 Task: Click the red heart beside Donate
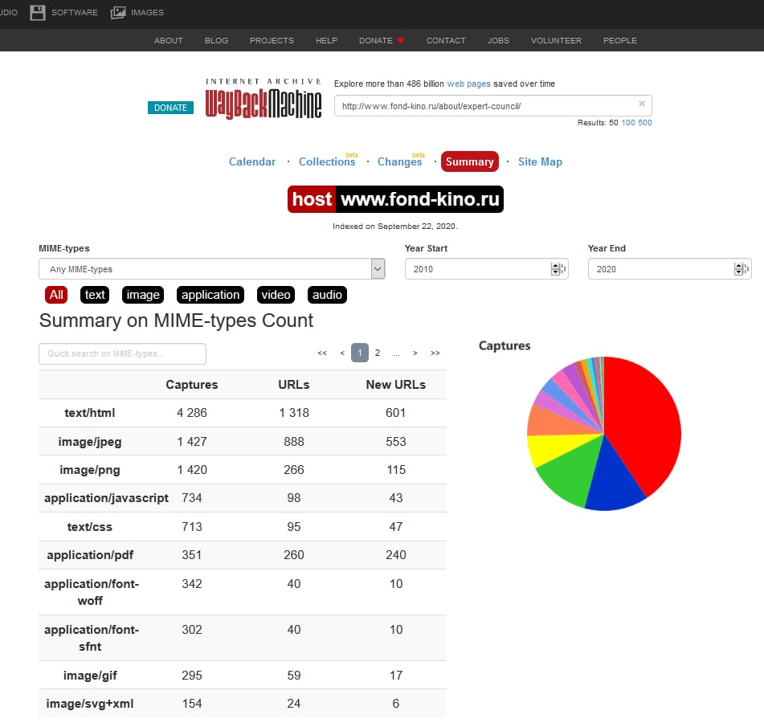coord(401,40)
